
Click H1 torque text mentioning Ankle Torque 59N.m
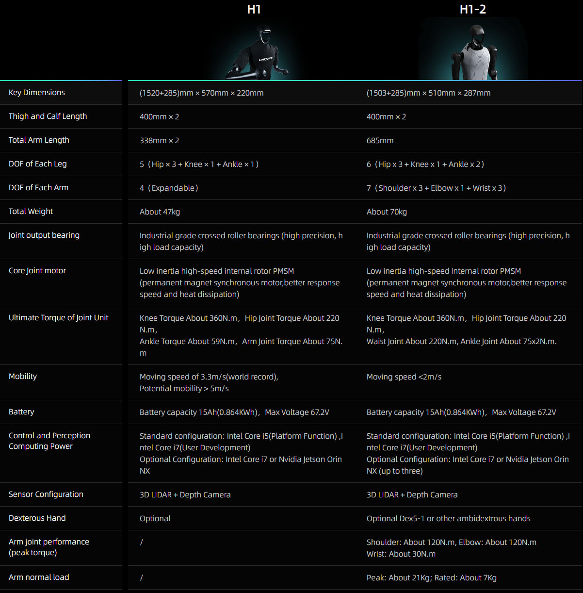pos(241,347)
